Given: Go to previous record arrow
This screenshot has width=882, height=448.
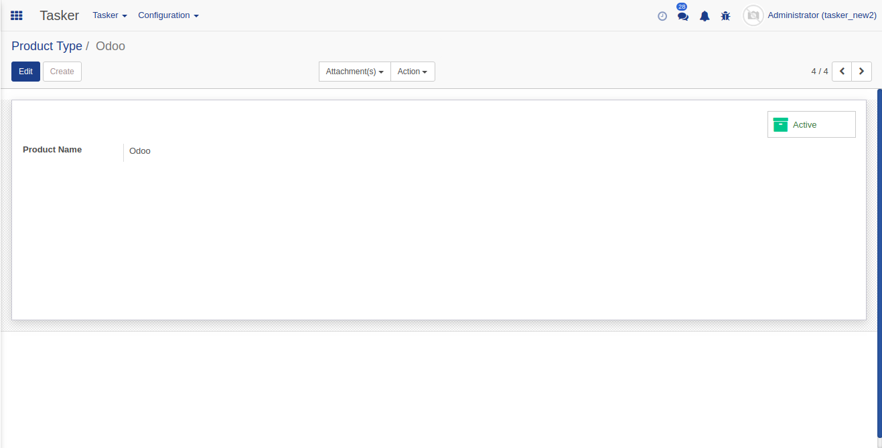Looking at the screenshot, I should coord(842,72).
